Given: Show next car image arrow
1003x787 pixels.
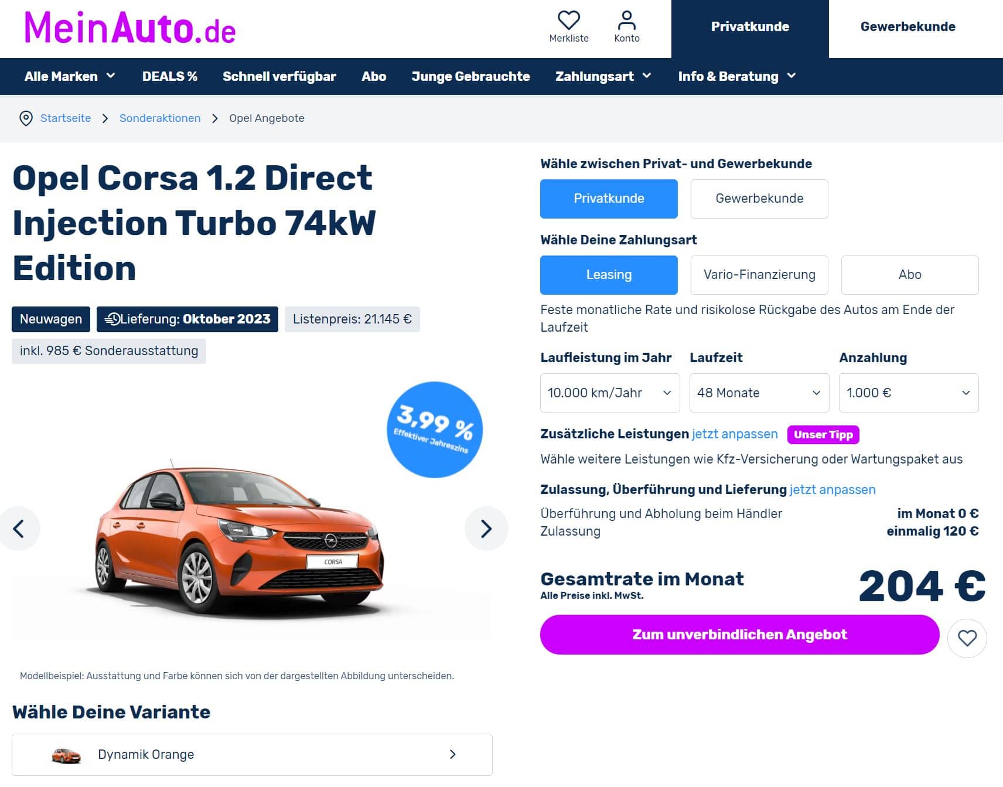Looking at the screenshot, I should point(486,529).
